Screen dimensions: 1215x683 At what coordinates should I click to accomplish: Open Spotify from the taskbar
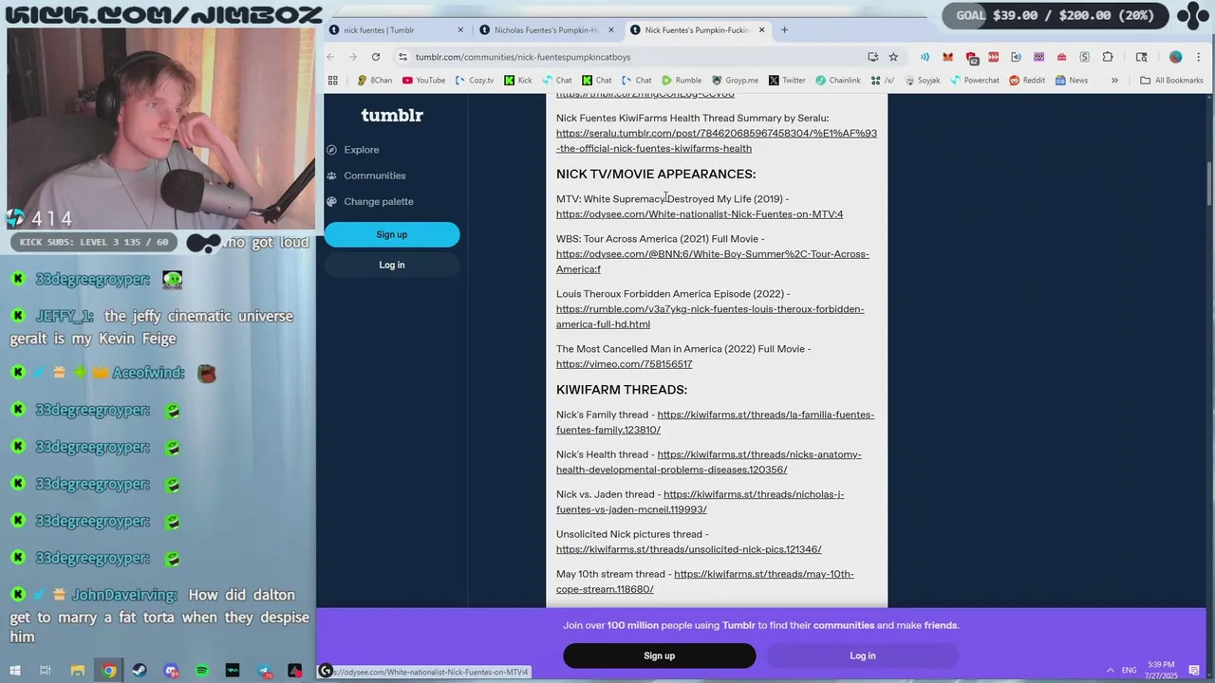202,671
